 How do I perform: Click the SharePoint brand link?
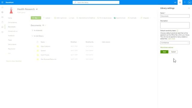coord(9,2)
